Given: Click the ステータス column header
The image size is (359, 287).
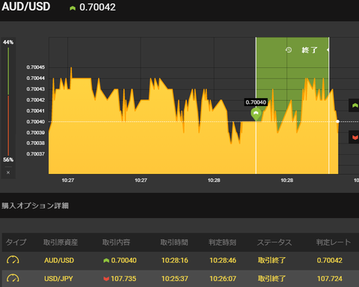Looking at the screenshot, I should pyautogui.click(x=274, y=242).
